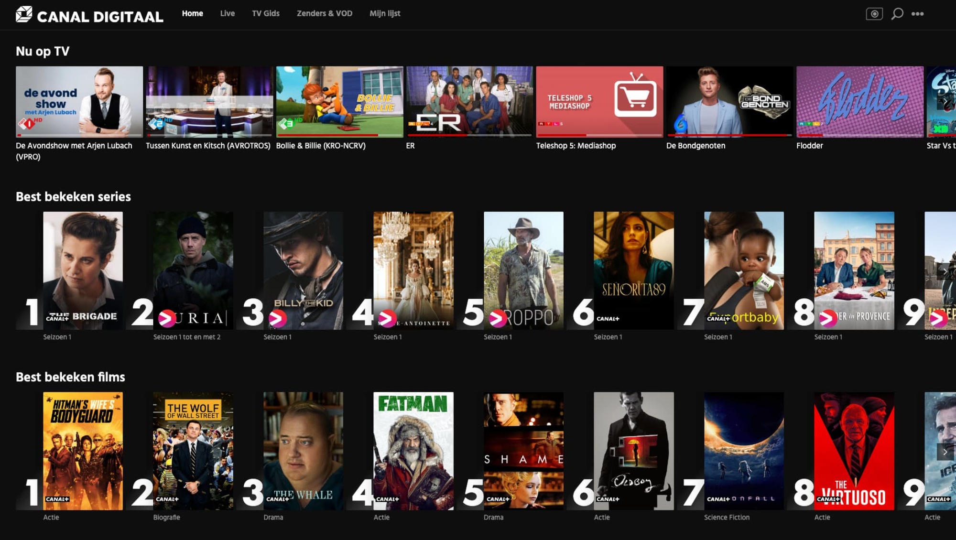956x540 pixels.
Task: Open Teleshop 5: Mediashop title link
Action: [x=576, y=146]
